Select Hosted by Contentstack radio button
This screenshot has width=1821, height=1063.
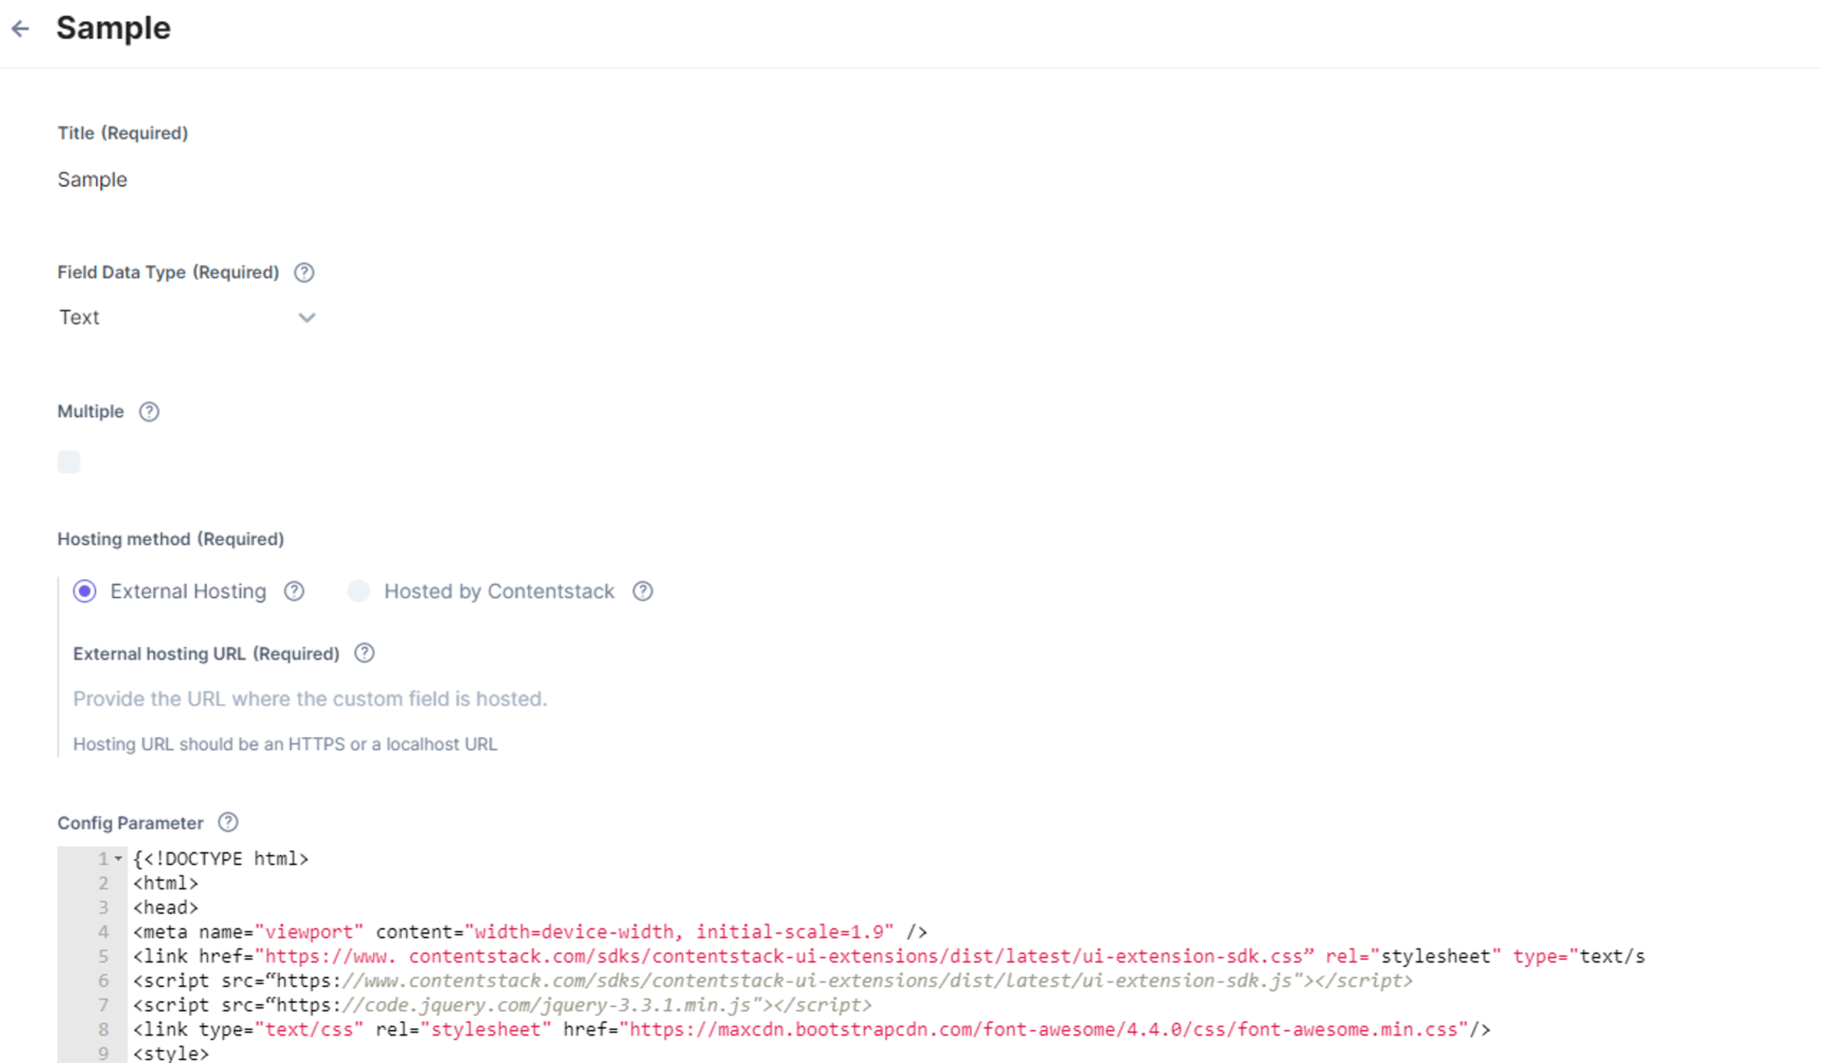click(x=359, y=591)
